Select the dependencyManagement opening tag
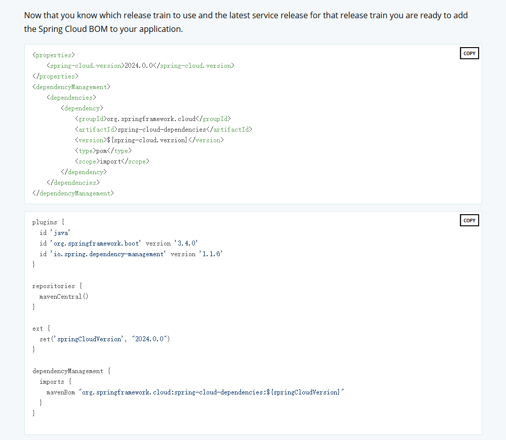 tap(71, 87)
